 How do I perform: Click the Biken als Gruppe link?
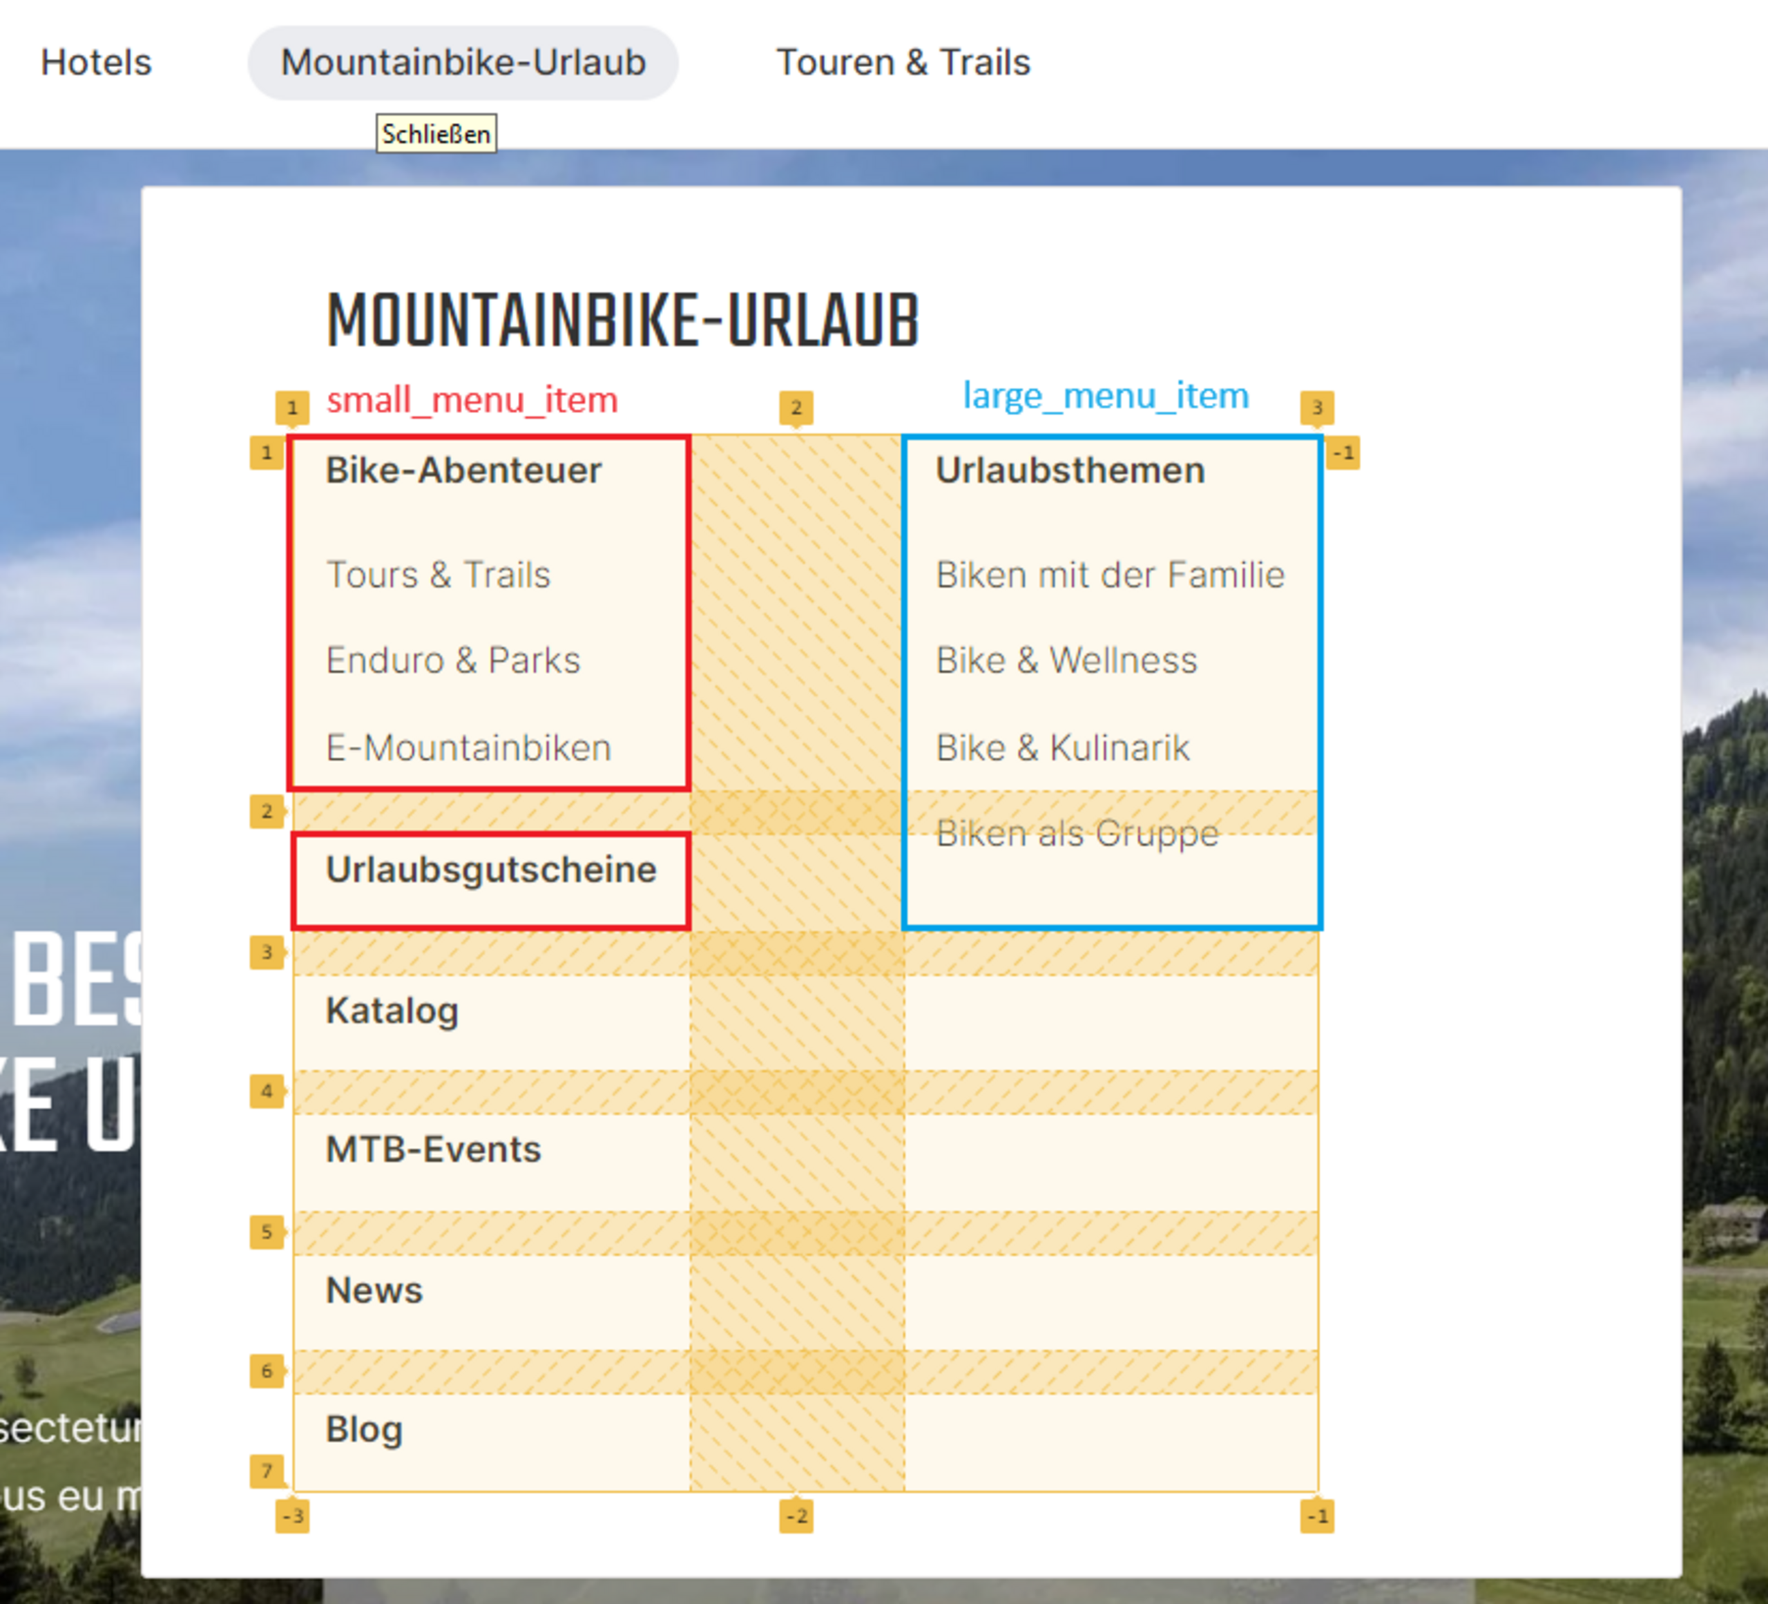(1077, 833)
